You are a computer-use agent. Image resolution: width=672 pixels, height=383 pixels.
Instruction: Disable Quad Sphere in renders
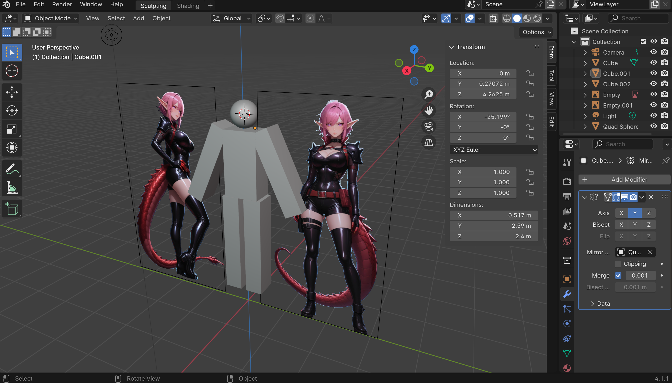664,126
